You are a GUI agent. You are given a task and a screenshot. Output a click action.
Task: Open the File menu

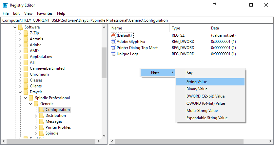pyautogui.click(x=6, y=13)
